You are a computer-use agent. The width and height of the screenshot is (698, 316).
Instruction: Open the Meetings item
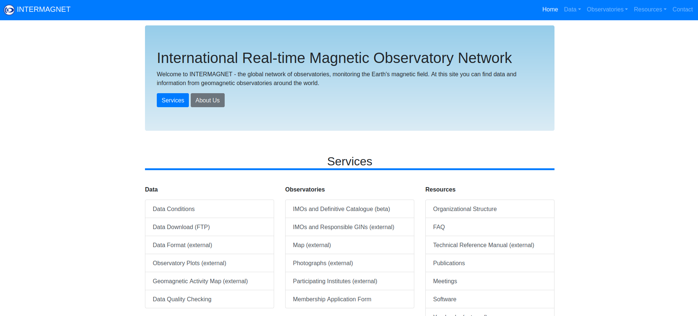[x=490, y=281]
